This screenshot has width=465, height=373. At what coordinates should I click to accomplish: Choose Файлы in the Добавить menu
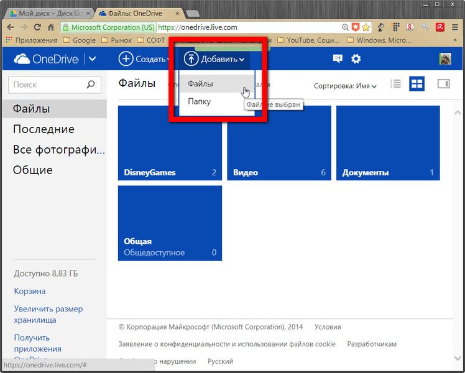[217, 83]
